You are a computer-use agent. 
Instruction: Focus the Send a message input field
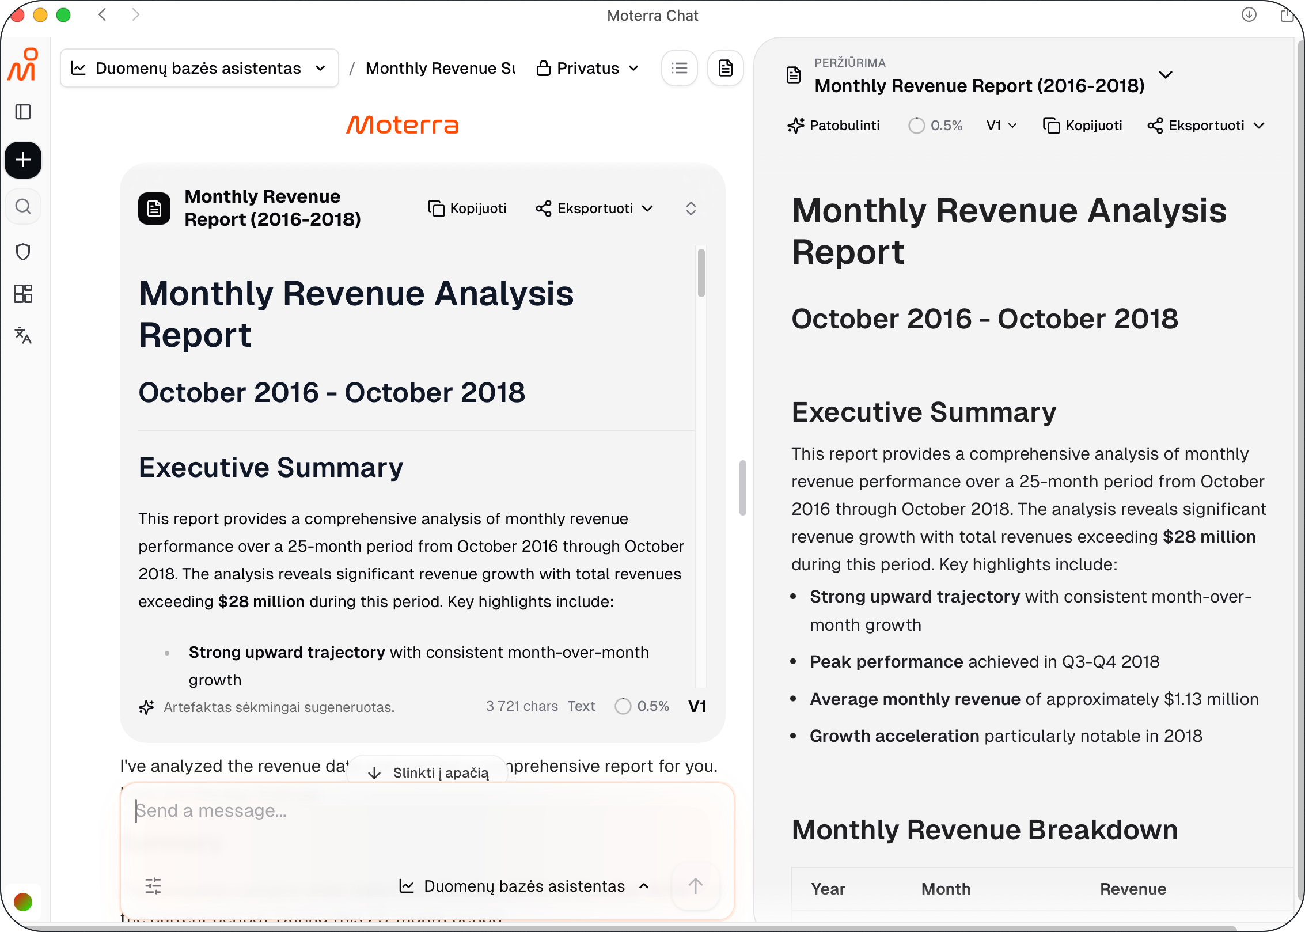426,810
